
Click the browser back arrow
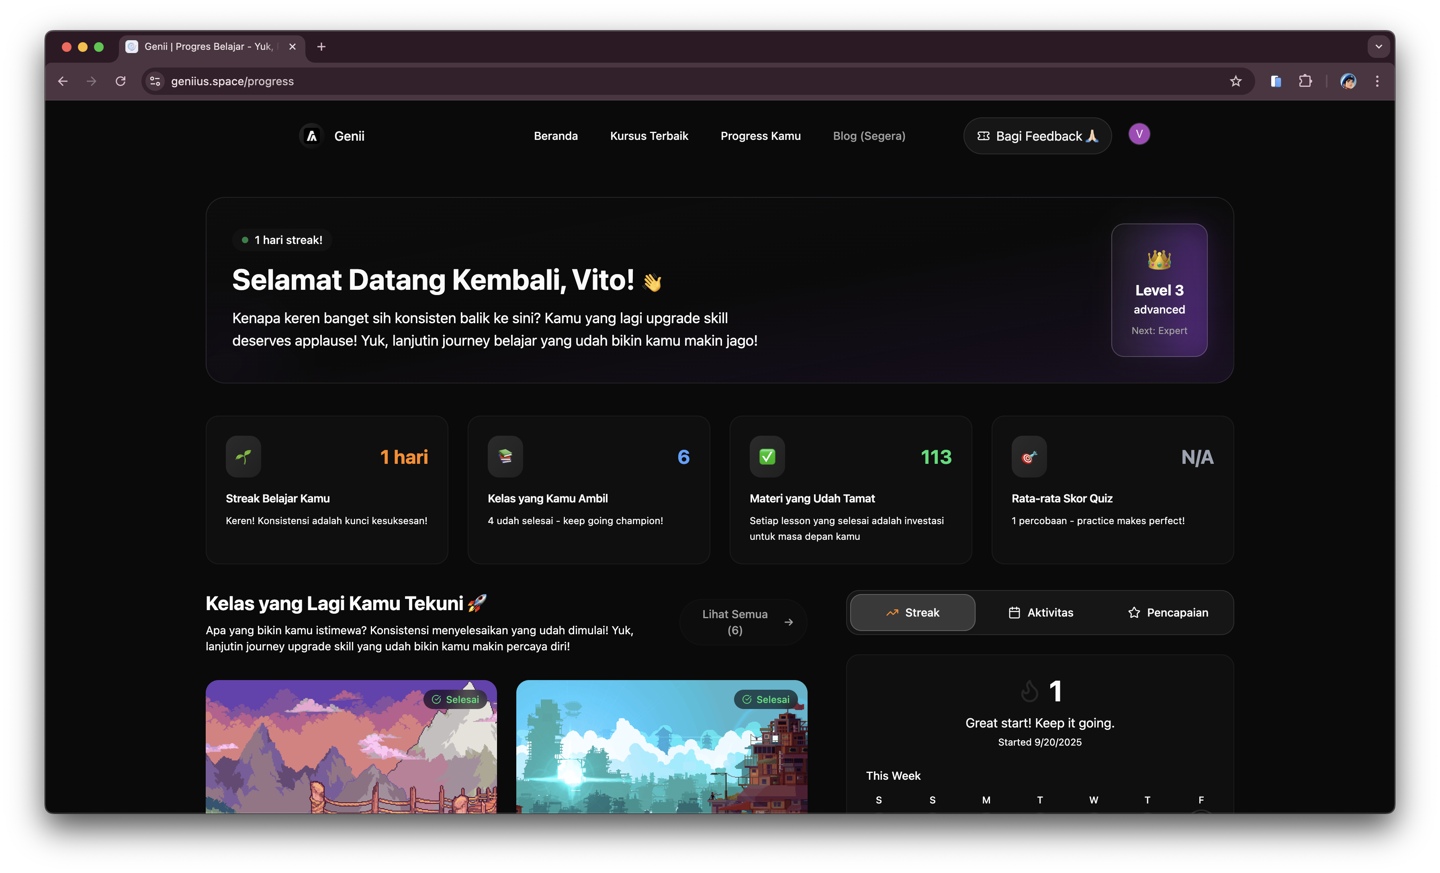click(x=63, y=81)
